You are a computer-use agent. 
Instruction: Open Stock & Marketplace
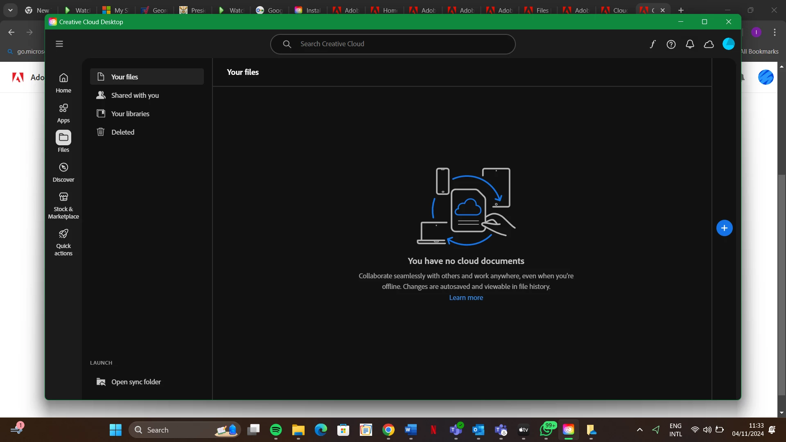(x=63, y=205)
